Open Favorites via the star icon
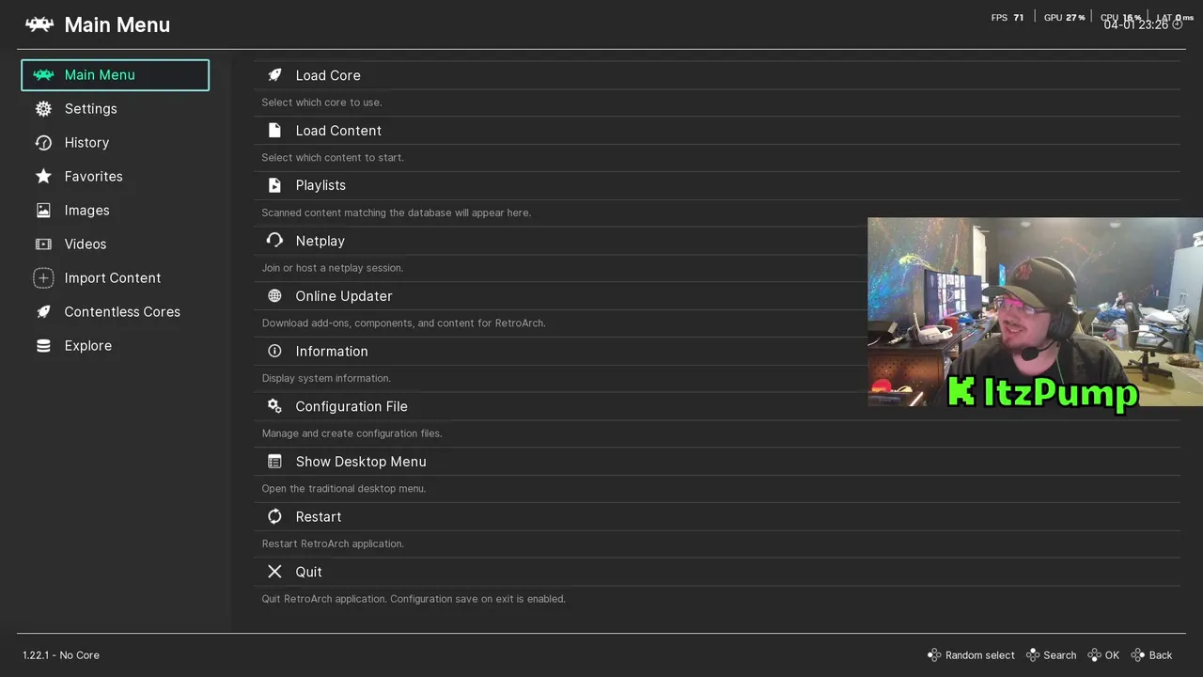The width and height of the screenshot is (1203, 677). (x=43, y=177)
